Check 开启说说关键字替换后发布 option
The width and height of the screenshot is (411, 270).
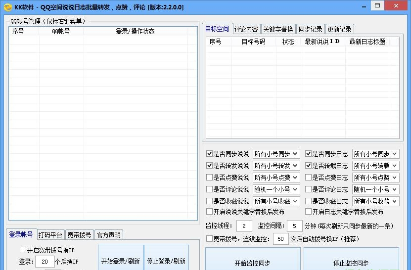(209, 211)
